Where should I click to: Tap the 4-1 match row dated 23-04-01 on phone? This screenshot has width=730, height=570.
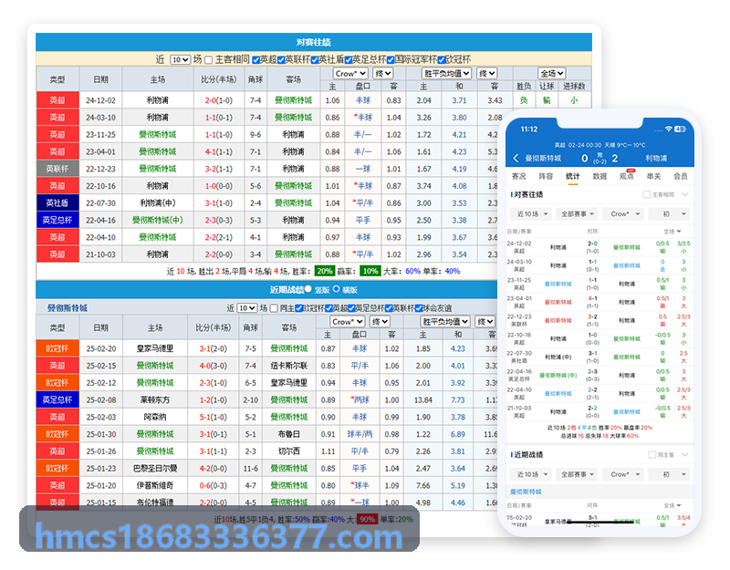[x=600, y=302]
